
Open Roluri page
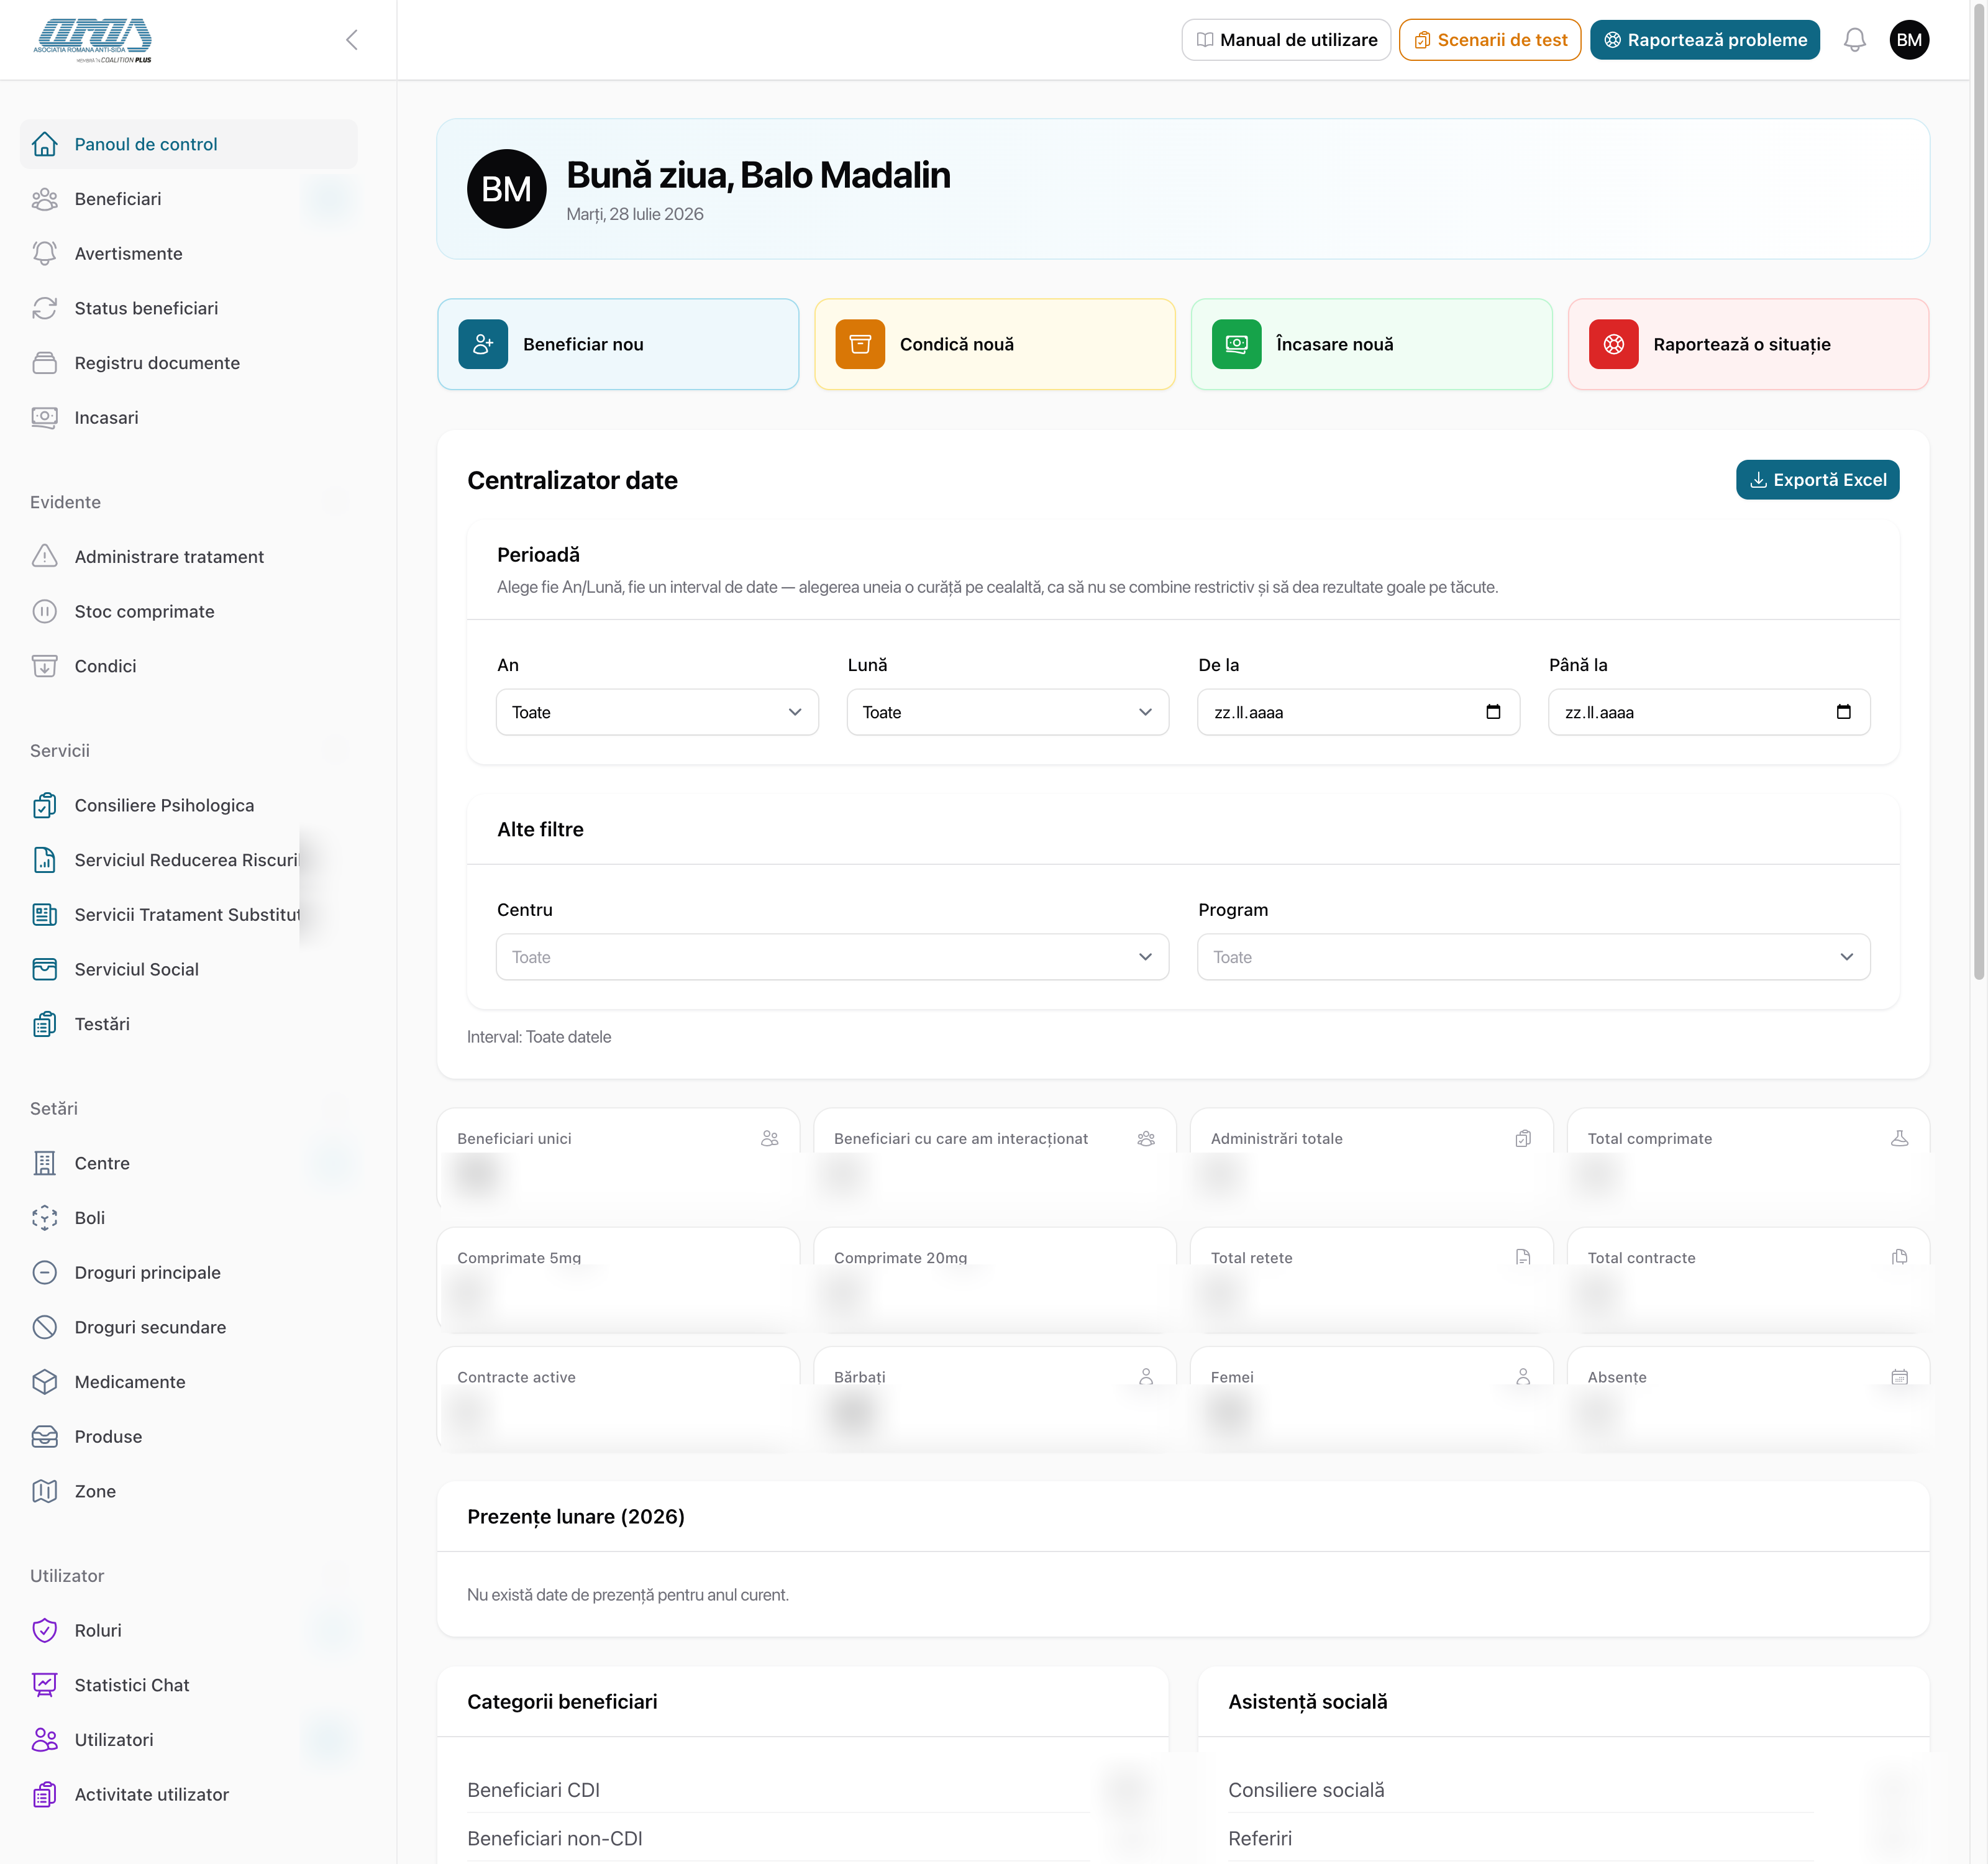(x=188, y=1630)
